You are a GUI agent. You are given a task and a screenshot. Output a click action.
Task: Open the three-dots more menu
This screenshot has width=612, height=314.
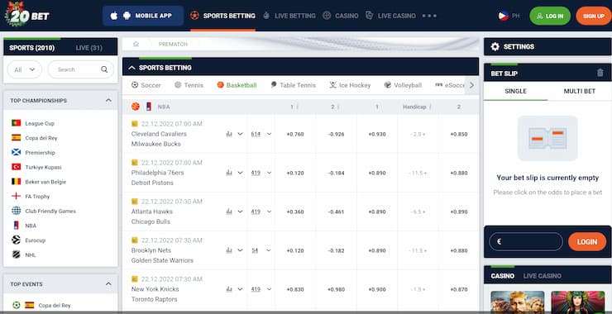coord(429,16)
